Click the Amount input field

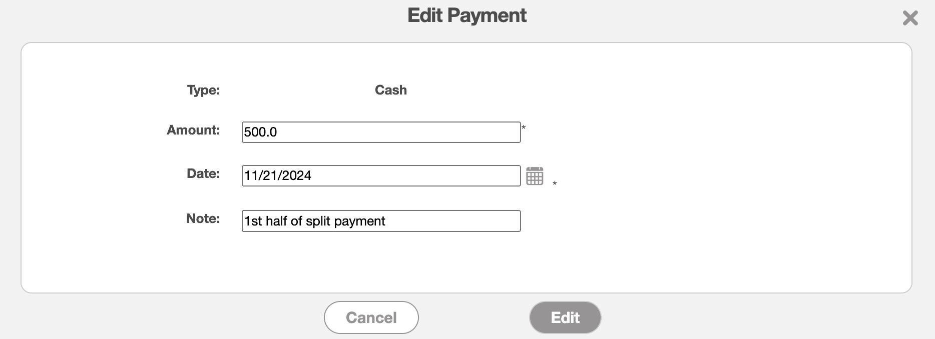[x=381, y=132]
